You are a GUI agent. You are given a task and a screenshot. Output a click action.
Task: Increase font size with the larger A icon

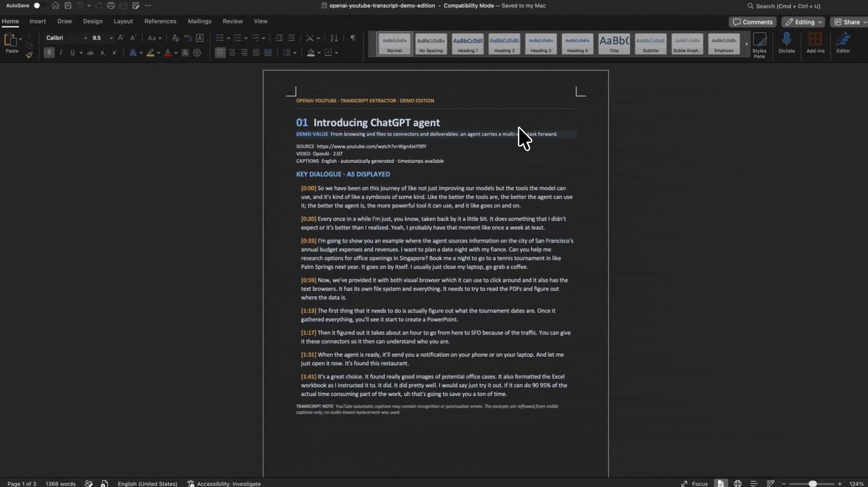pos(121,38)
